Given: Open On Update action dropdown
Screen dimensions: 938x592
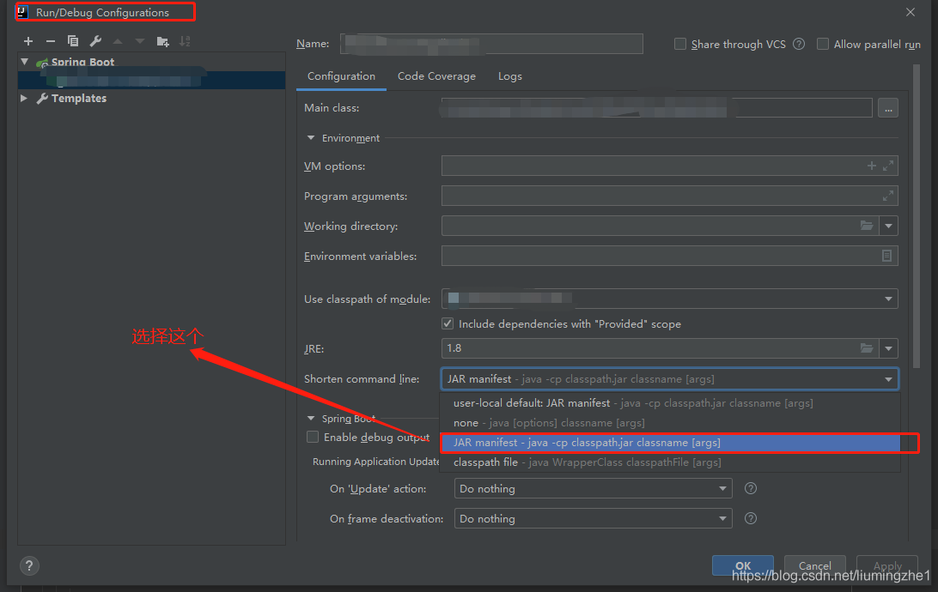Looking at the screenshot, I should pos(593,489).
